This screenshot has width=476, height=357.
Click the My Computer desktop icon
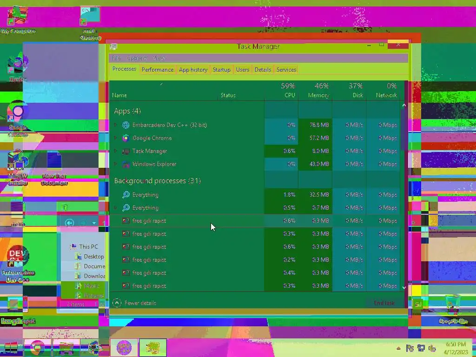pos(18,20)
